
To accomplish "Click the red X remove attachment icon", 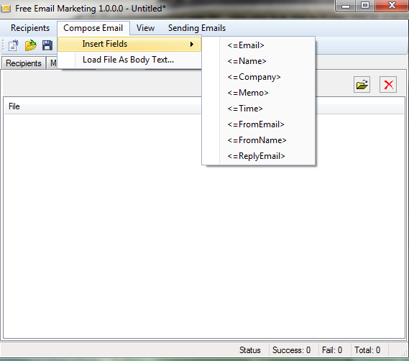I will point(388,85).
